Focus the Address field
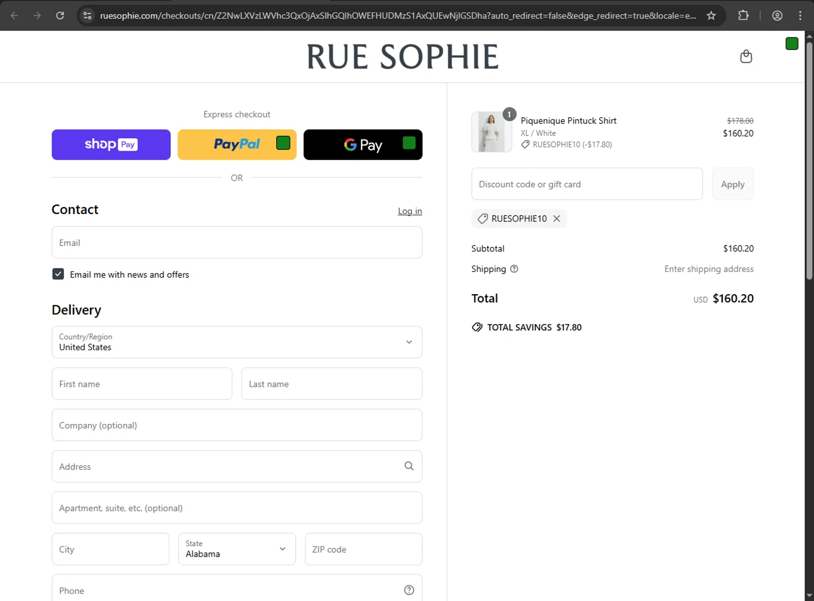The width and height of the screenshot is (814, 601). 237,466
